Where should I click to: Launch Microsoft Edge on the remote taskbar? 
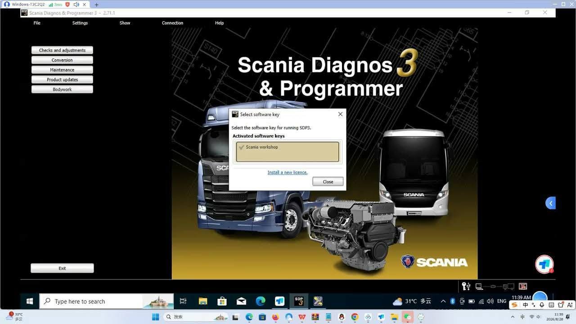[261, 301]
